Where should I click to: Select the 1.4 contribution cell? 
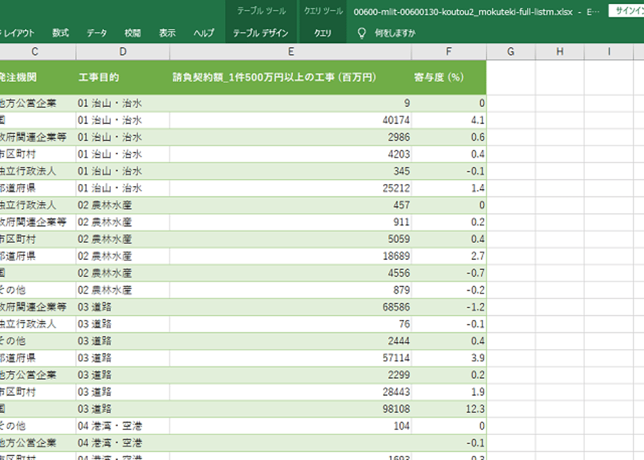449,188
